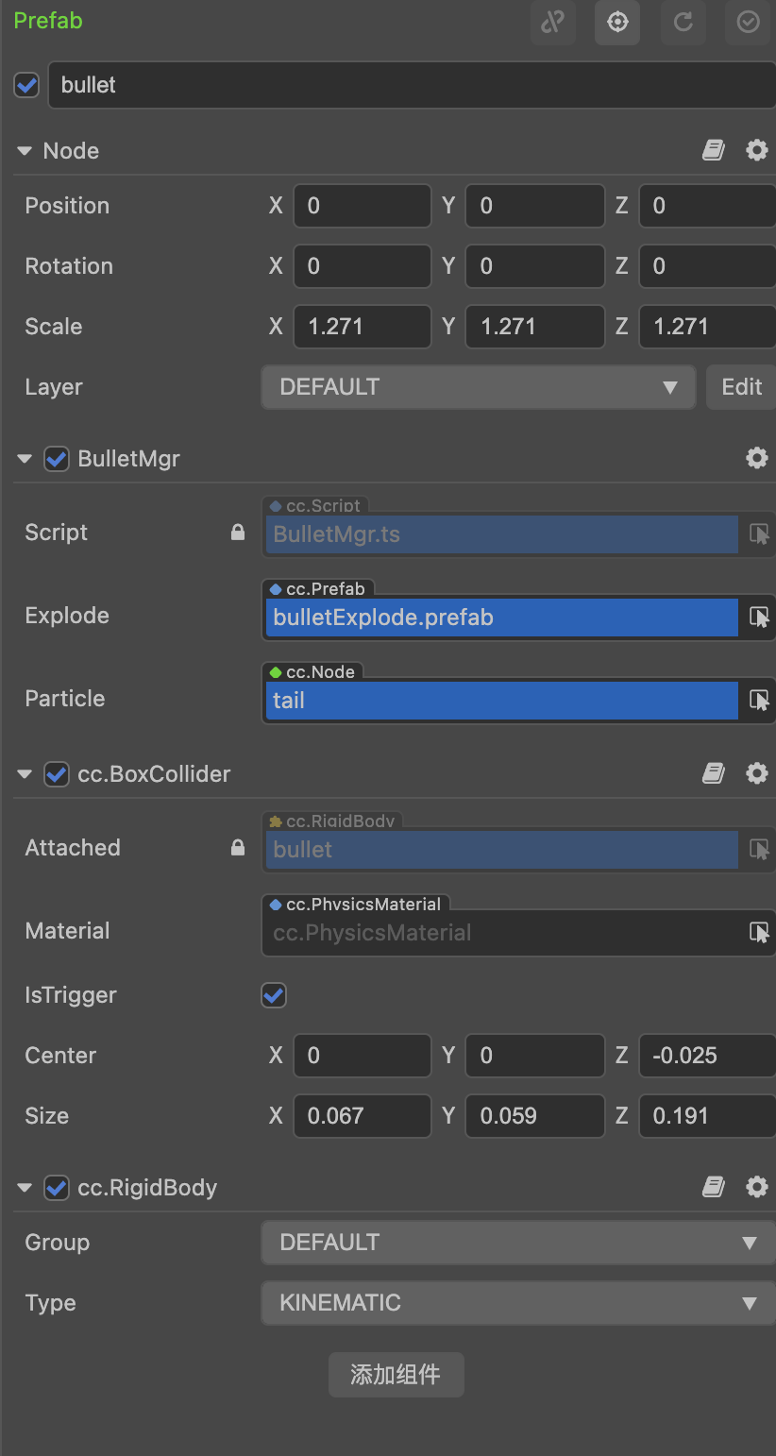Collapse the Node section triangle
The image size is (776, 1456).
coord(25,151)
